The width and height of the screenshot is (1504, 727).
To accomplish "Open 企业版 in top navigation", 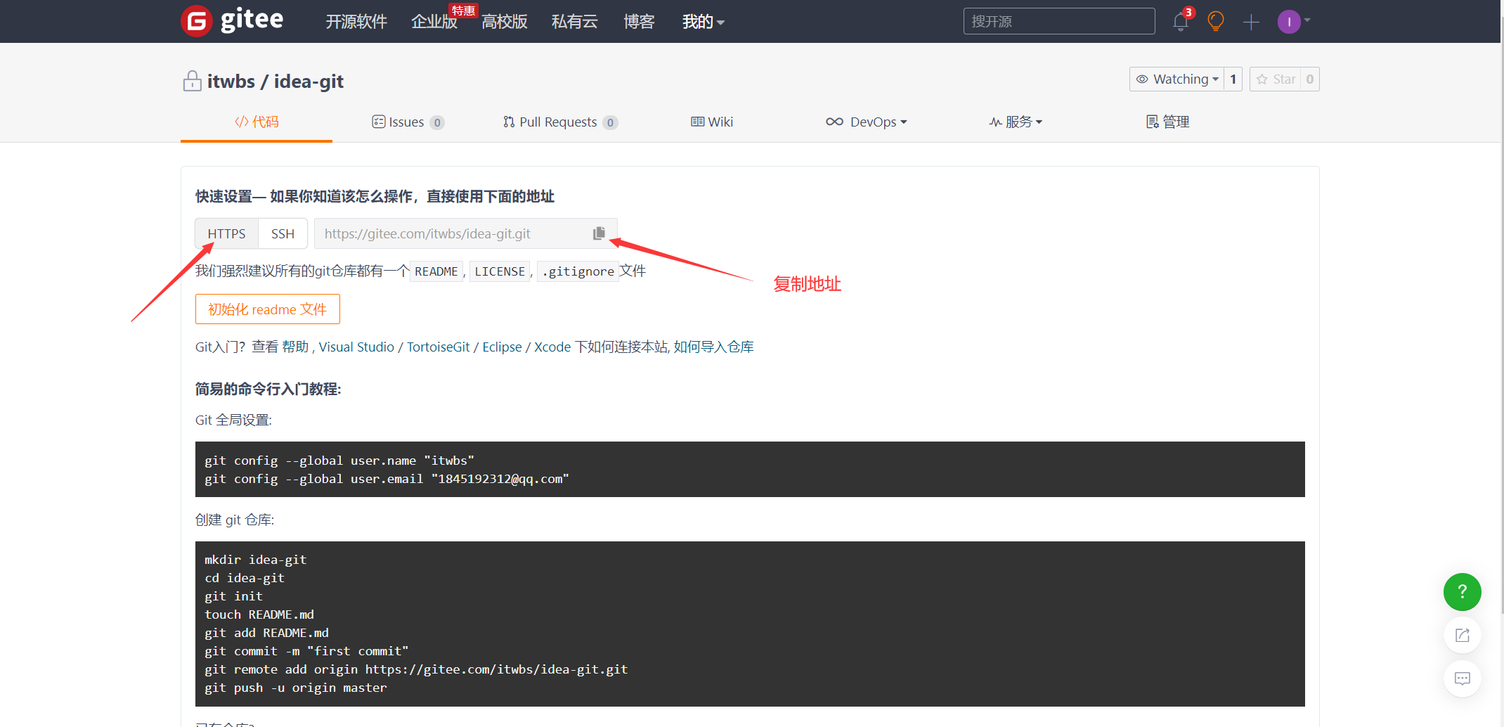I will click(434, 22).
